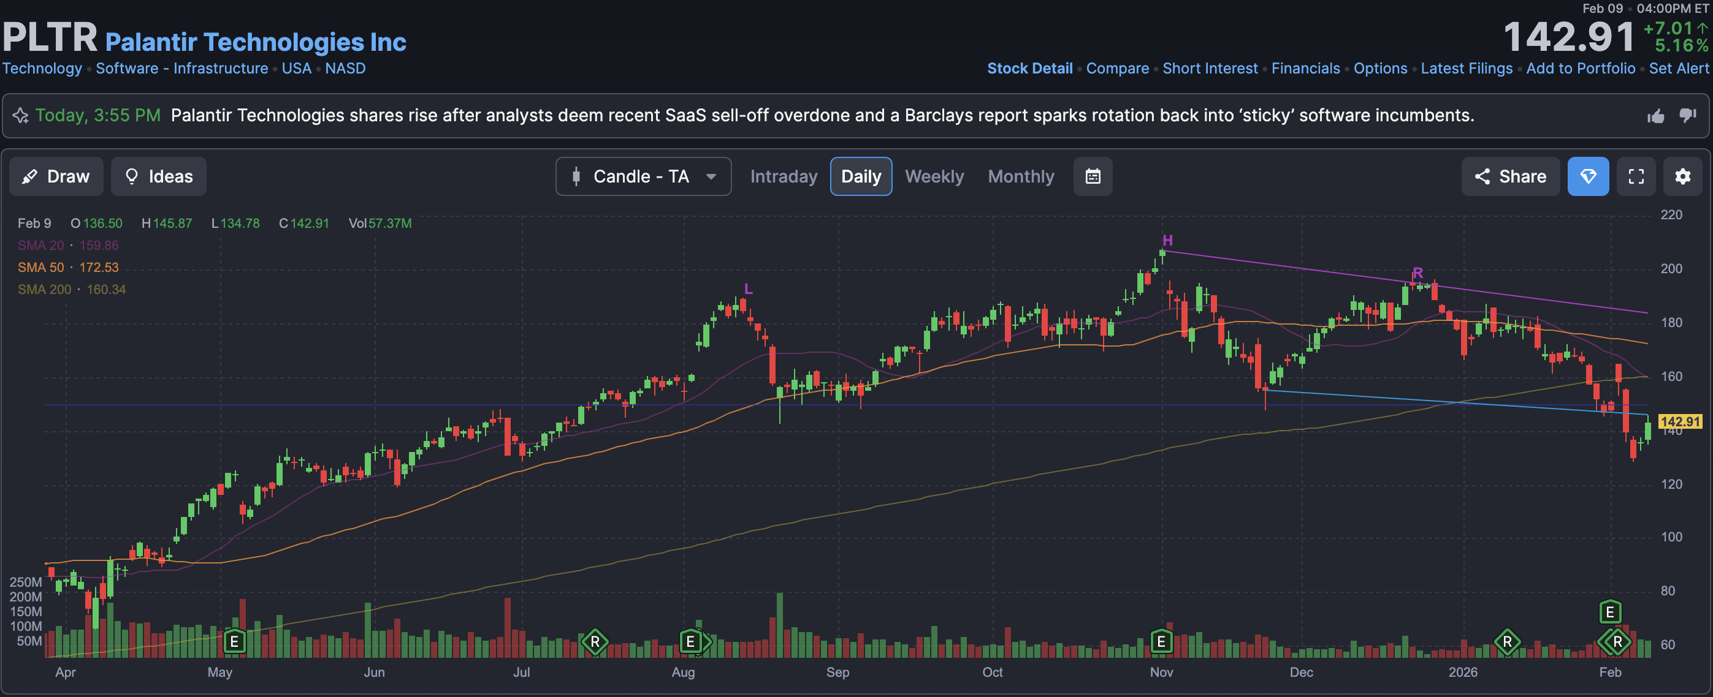Screen dimensions: 1713x697
Task: Switch chart to Monthly timeframe
Action: click(1021, 176)
